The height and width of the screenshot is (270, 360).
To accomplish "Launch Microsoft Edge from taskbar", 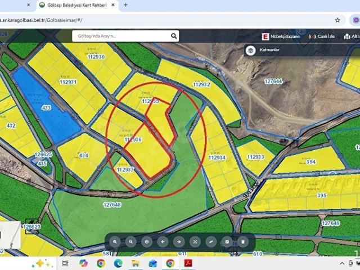I will pos(118,263).
